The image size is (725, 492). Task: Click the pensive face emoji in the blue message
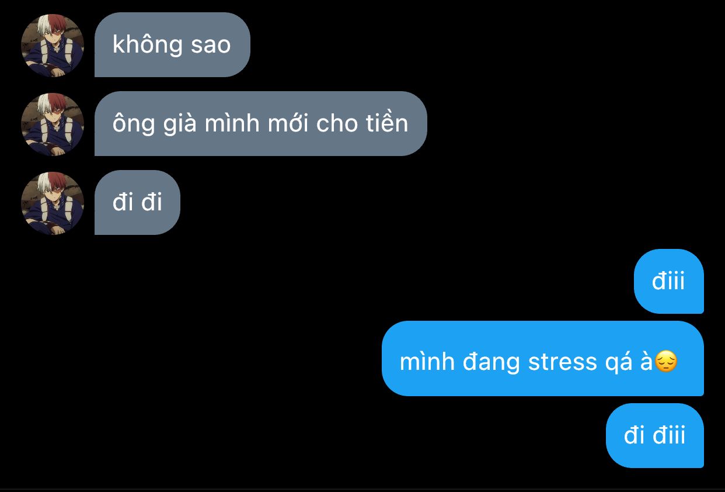[666, 362]
